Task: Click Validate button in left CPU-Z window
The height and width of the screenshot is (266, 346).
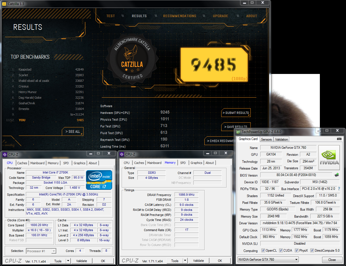Action: 82,261
